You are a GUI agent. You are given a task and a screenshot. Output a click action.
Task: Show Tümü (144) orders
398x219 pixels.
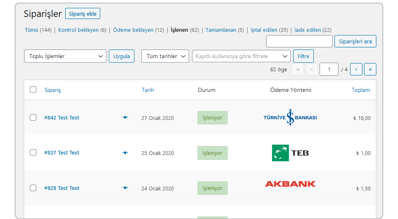coord(38,30)
